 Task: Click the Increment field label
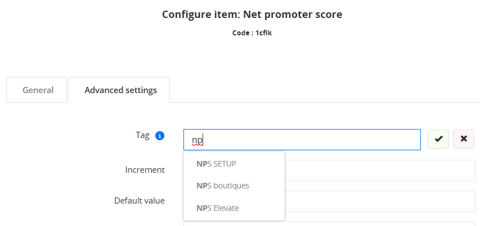click(x=145, y=170)
